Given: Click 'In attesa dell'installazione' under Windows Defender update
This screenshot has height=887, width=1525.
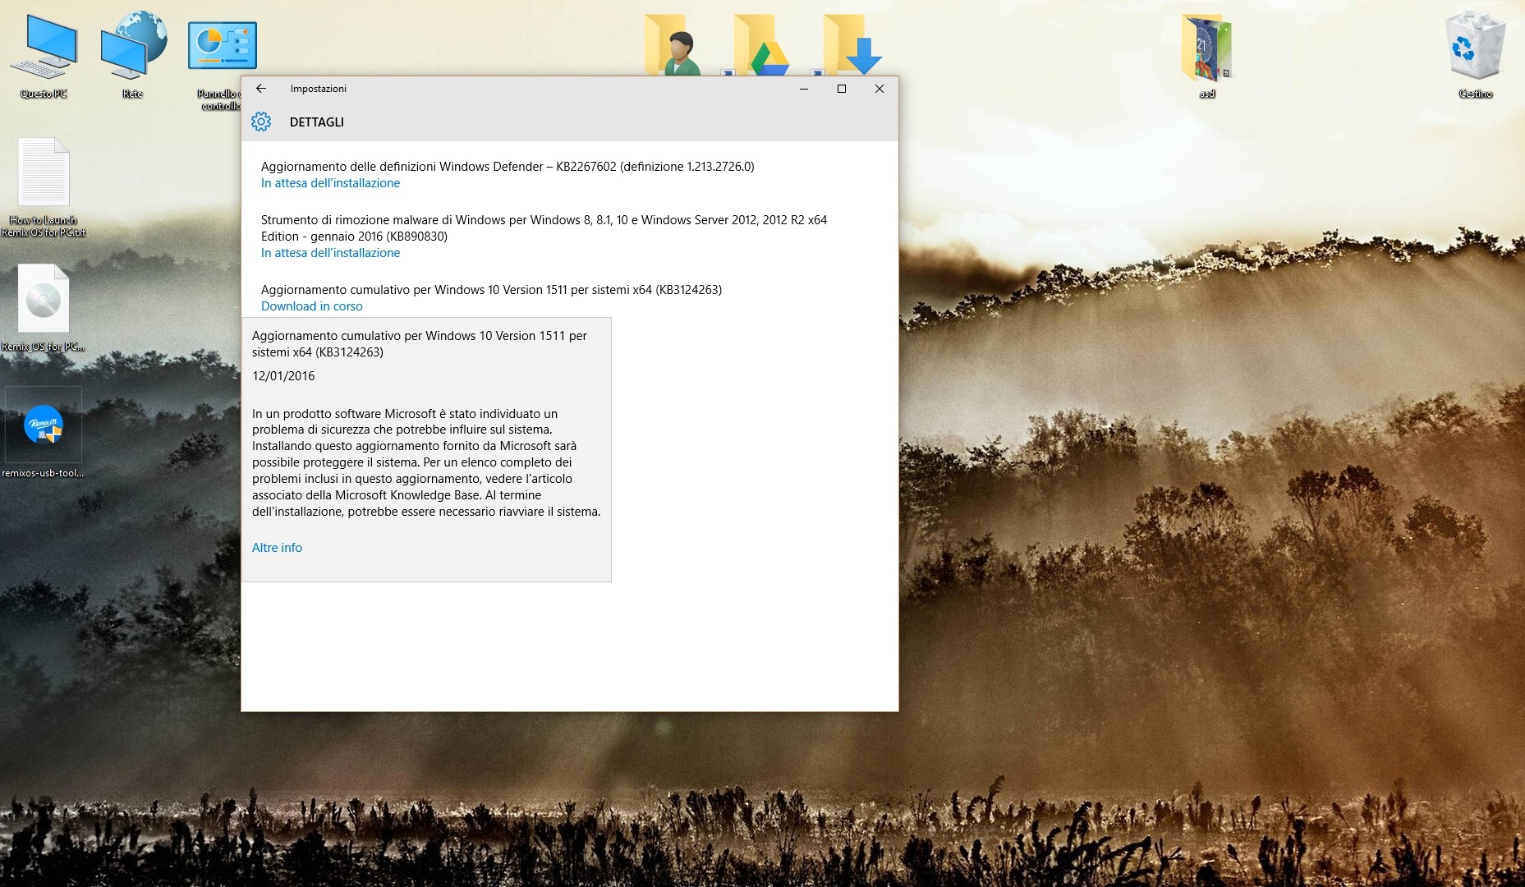Looking at the screenshot, I should (330, 183).
